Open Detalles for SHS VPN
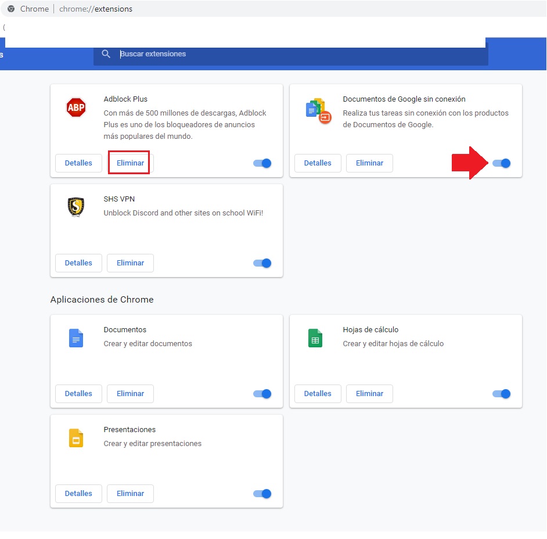The image size is (547, 539). tap(78, 263)
